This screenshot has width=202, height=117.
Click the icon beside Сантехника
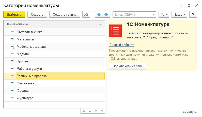pyautogui.click(x=12, y=83)
